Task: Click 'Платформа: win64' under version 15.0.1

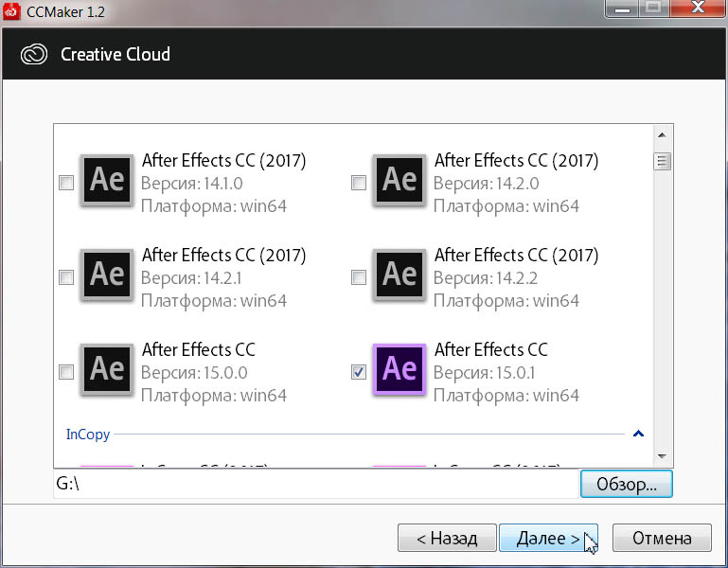Action: click(x=506, y=396)
